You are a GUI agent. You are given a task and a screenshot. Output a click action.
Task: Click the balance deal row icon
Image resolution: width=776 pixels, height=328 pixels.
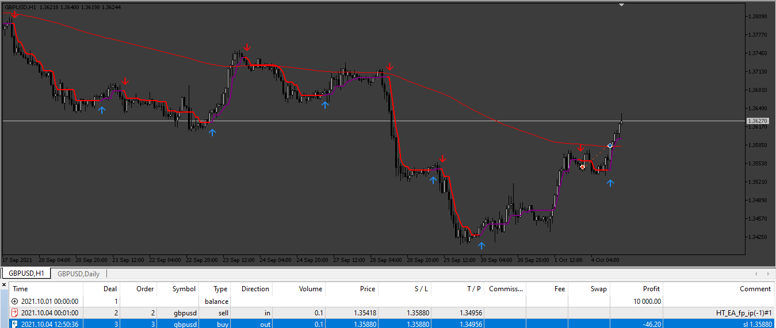click(x=15, y=301)
